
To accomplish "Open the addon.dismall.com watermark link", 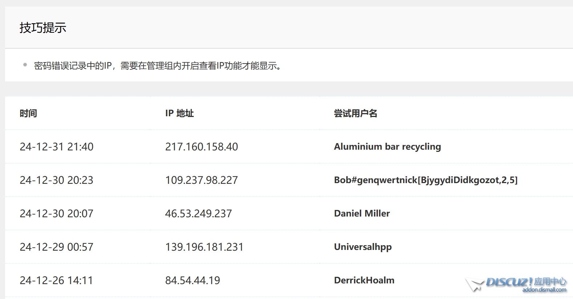I will pyautogui.click(x=544, y=290).
